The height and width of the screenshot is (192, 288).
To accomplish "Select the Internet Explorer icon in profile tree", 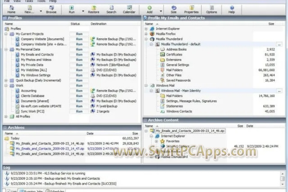I will [152, 29].
